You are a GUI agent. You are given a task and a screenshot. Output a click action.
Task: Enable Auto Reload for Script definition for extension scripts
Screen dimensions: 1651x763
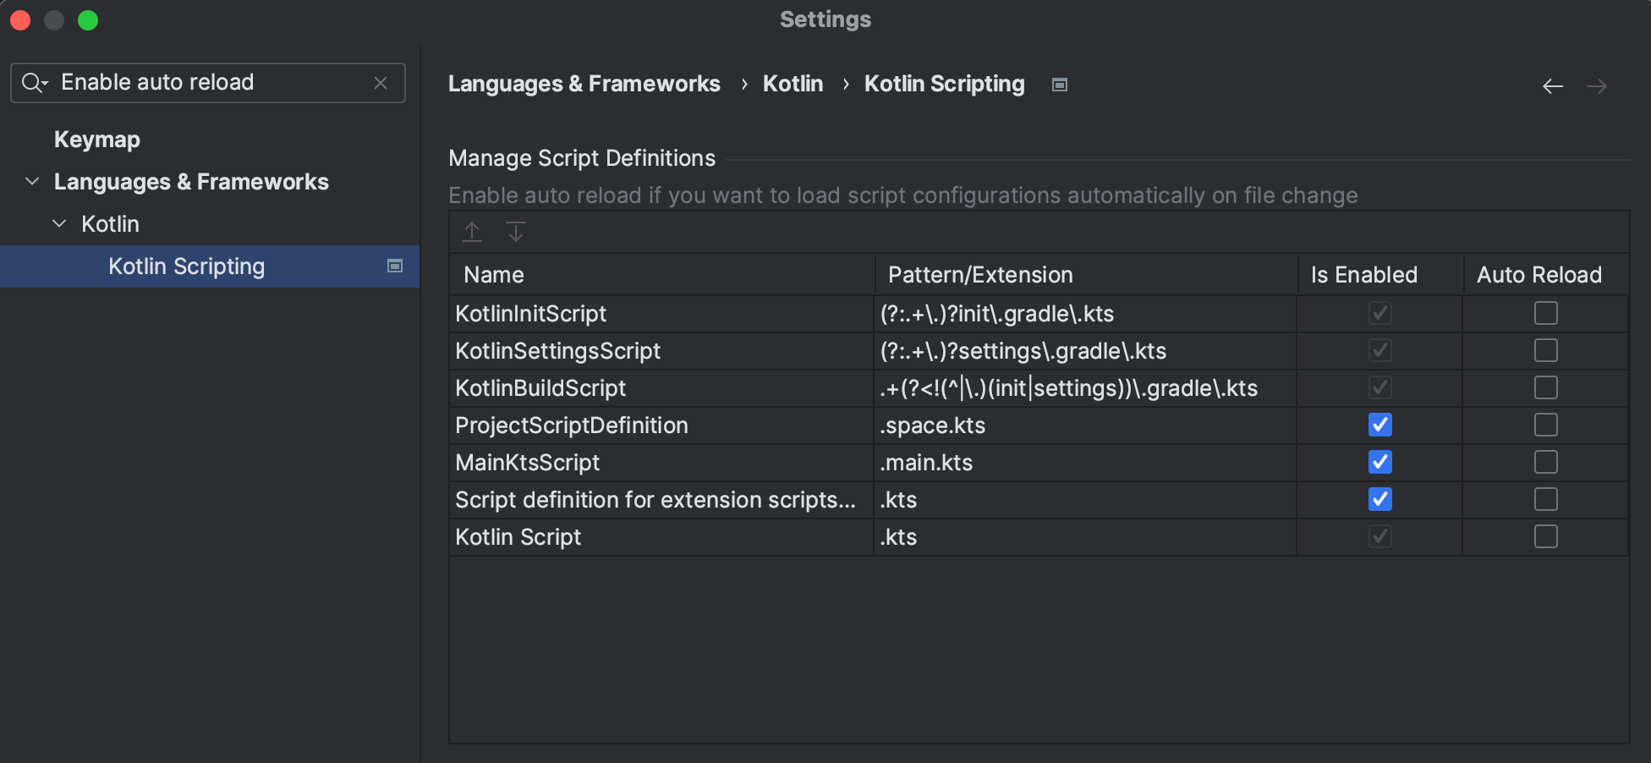coord(1546,499)
